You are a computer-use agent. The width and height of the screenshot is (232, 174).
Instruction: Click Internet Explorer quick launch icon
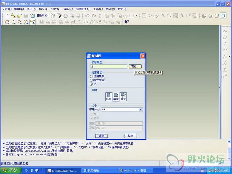(x=26, y=171)
